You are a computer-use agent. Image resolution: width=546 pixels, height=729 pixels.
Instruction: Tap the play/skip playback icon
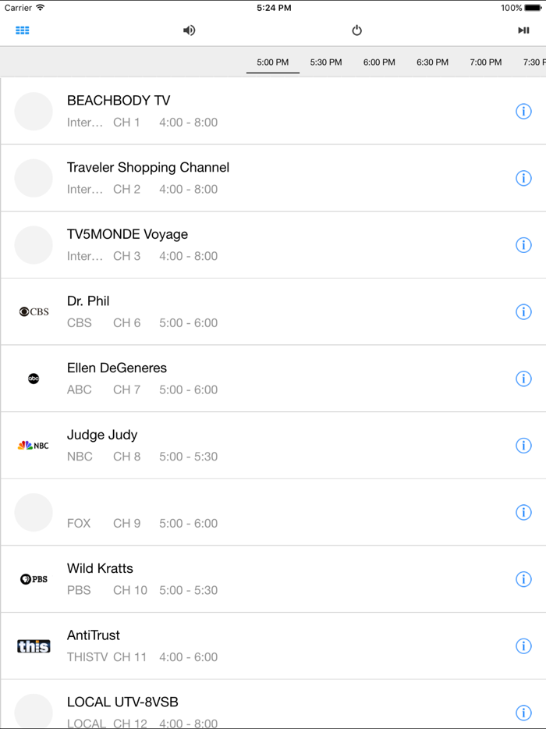pyautogui.click(x=524, y=30)
